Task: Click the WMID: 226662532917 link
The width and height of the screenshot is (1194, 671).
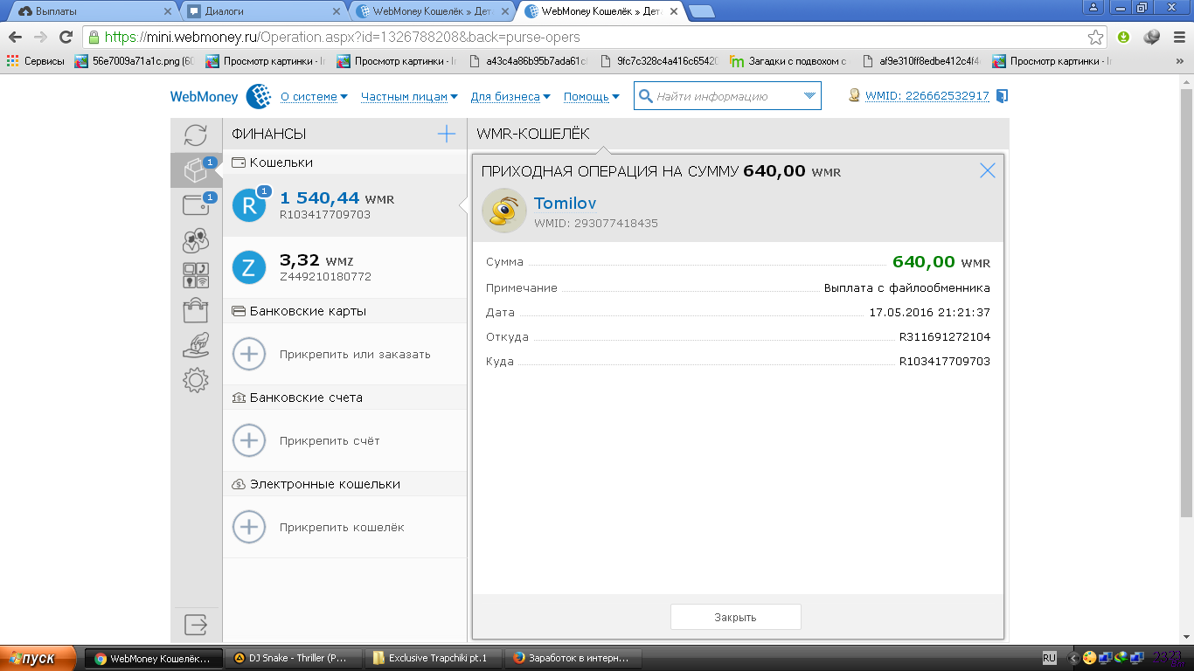Action: click(927, 96)
